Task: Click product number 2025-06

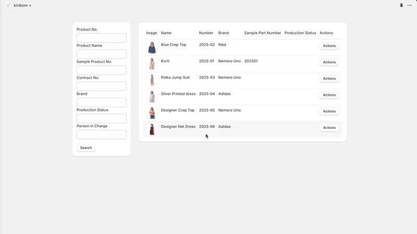Action: [x=207, y=126]
